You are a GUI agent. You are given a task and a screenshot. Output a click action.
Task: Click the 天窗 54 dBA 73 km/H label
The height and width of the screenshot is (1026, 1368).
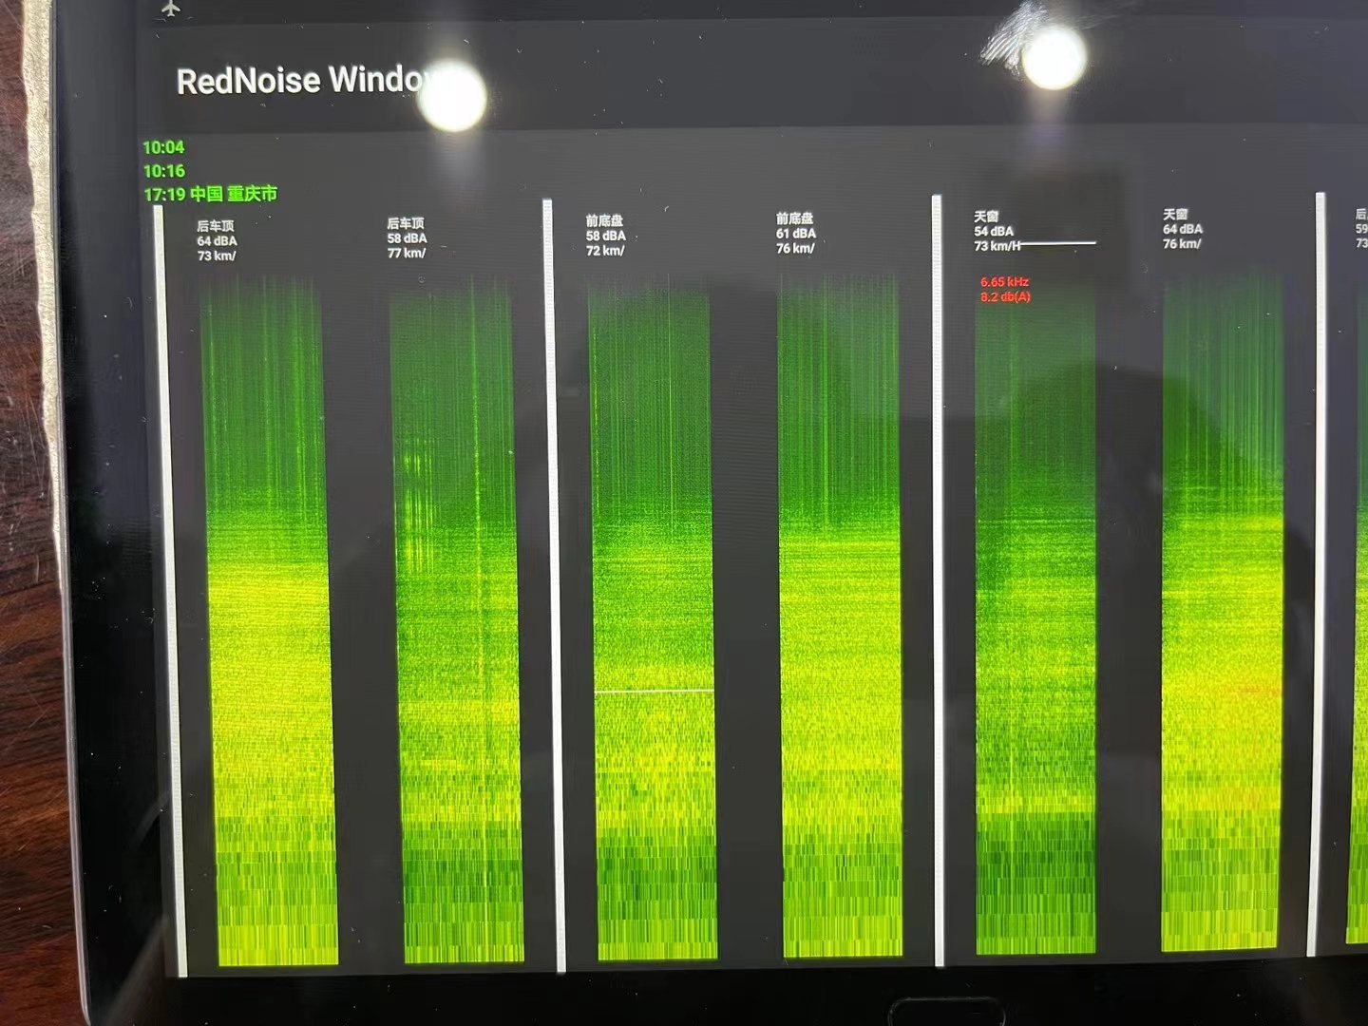[x=997, y=231]
